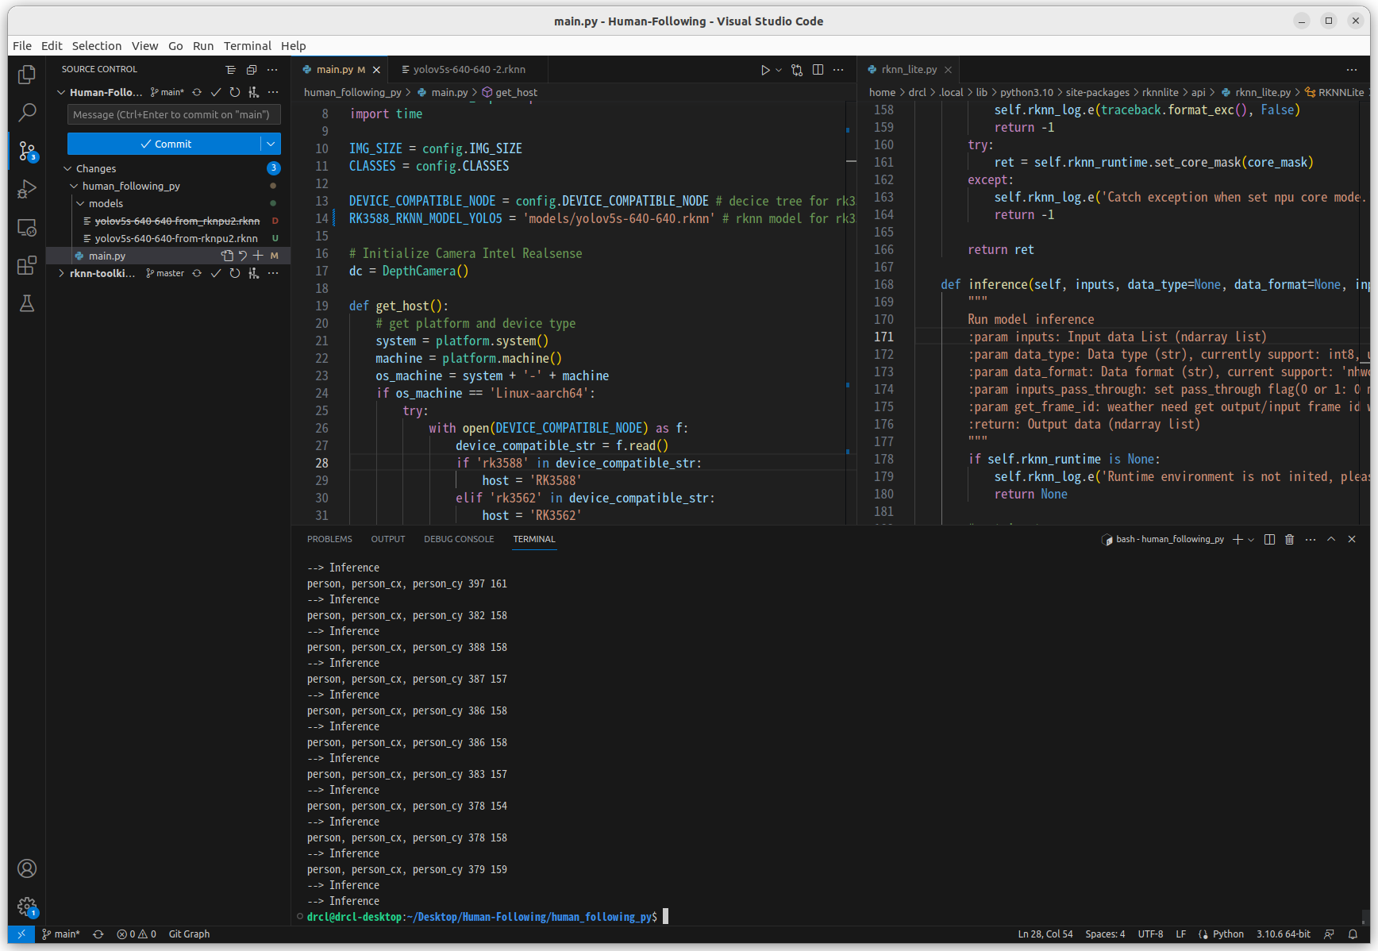Close the main.py editor tab

point(376,70)
